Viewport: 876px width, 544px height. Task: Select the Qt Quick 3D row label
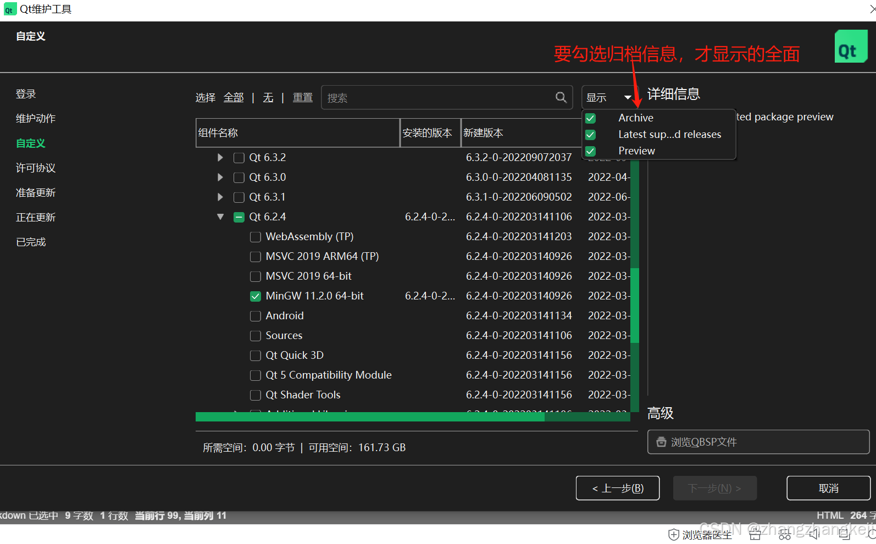coord(295,356)
